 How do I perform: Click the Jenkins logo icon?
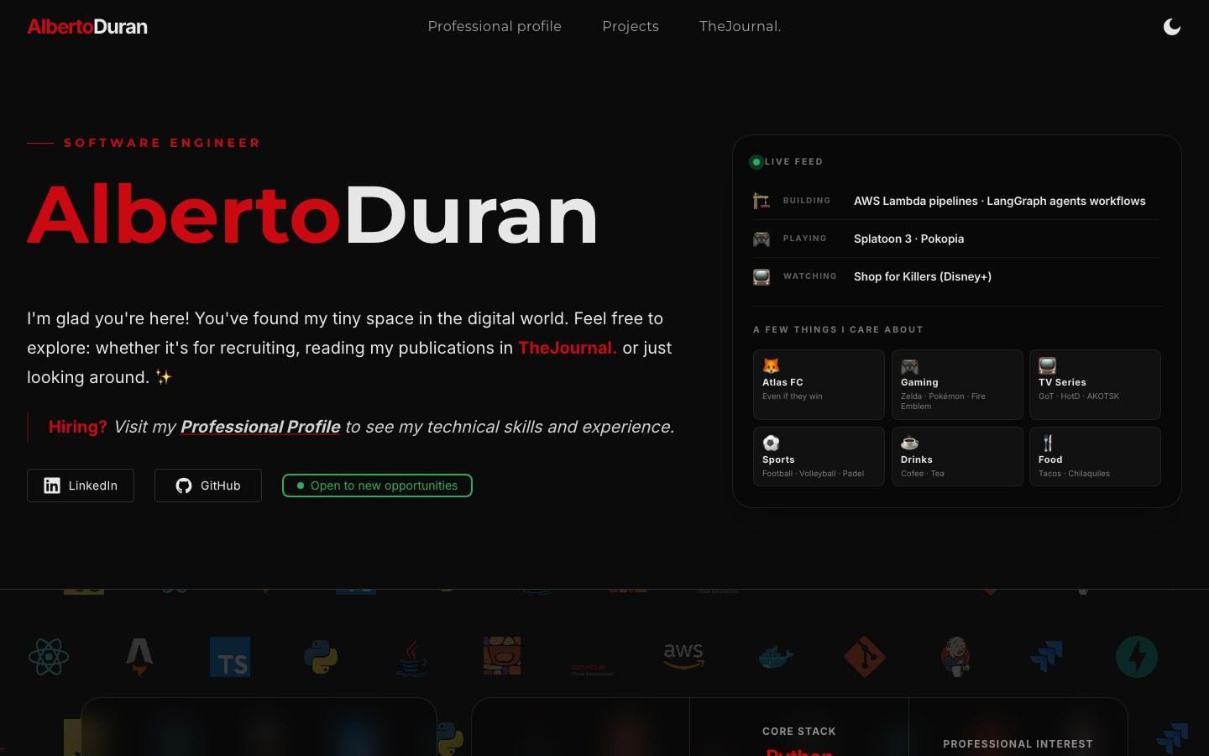[955, 657]
